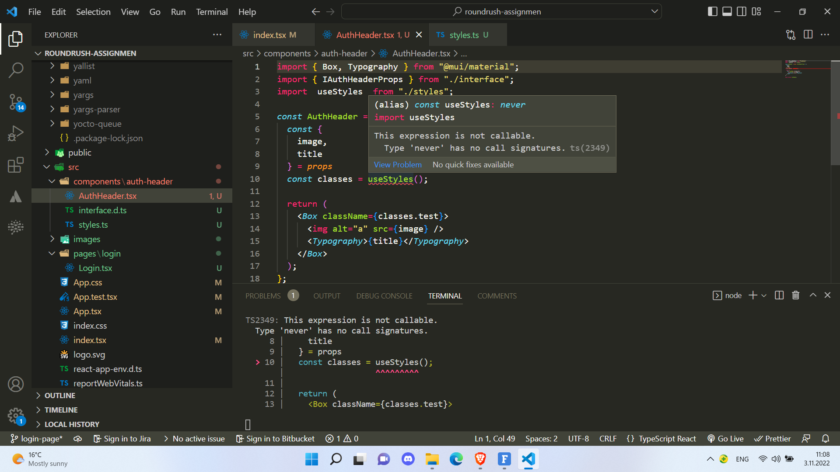Click Spaces: 2 indentation setting
Image resolution: width=840 pixels, height=472 pixels.
tap(541, 438)
